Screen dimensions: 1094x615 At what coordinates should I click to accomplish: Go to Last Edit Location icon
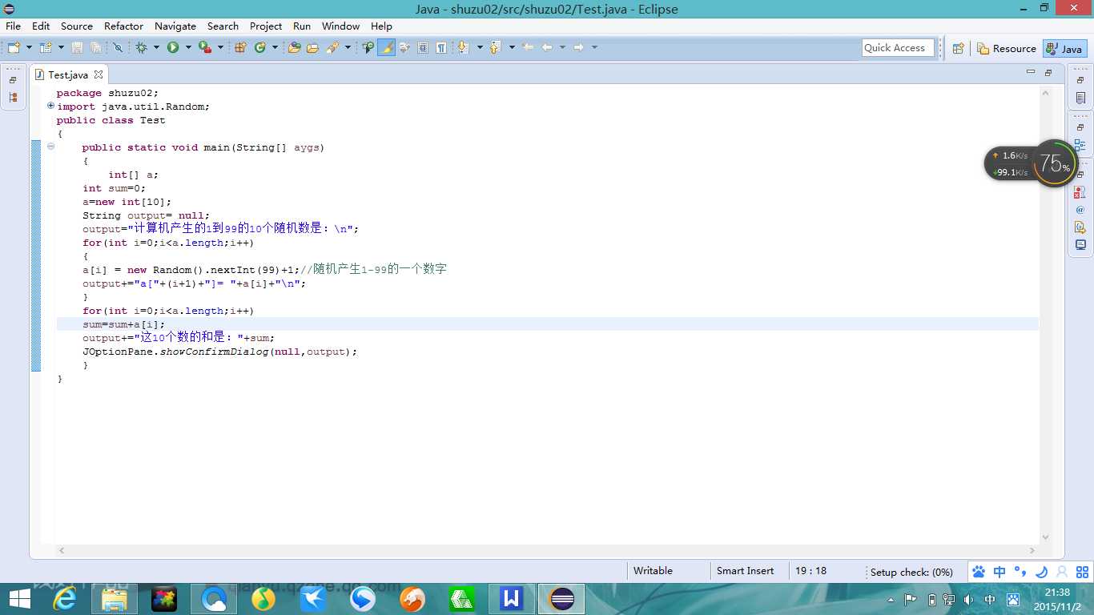point(528,47)
